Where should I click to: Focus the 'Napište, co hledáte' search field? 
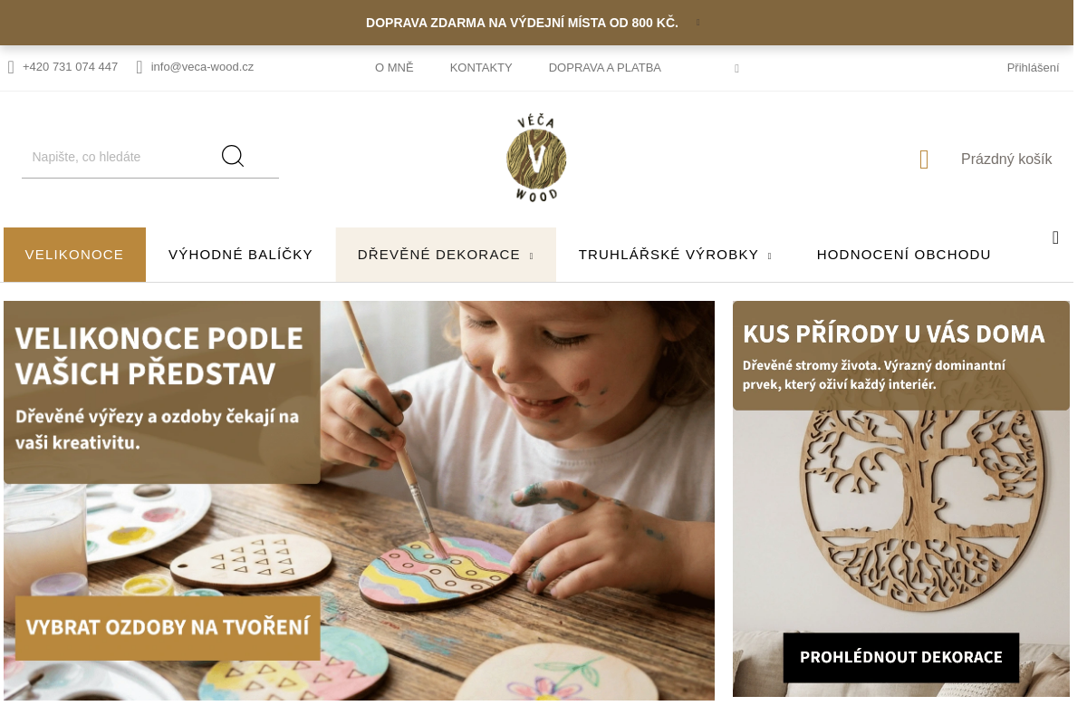(x=120, y=157)
